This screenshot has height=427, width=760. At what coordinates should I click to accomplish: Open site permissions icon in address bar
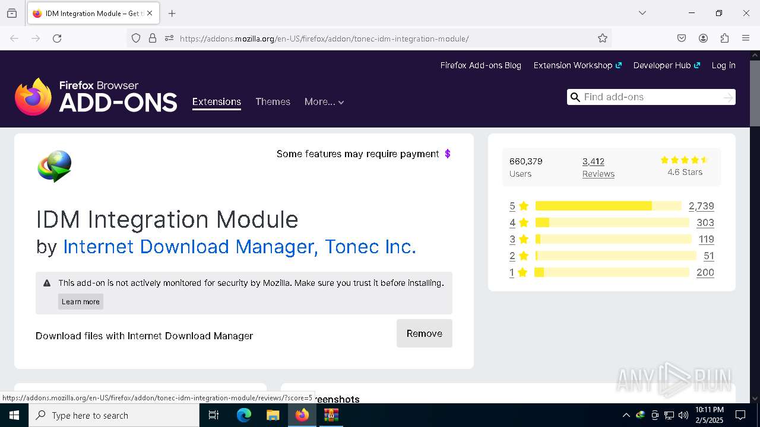pos(169,39)
